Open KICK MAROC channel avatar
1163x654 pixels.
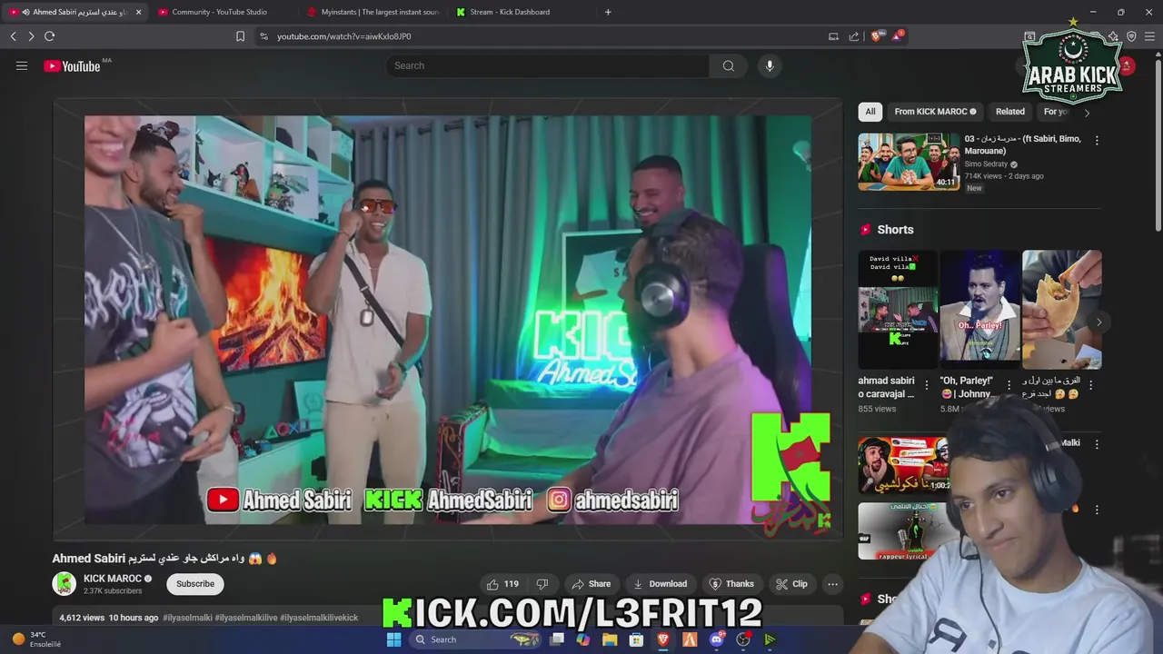pos(65,584)
